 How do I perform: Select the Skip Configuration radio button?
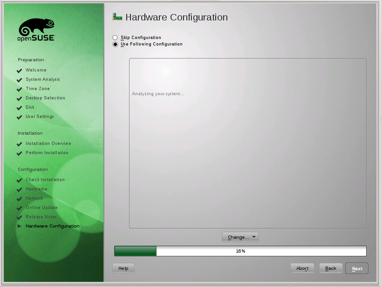(x=115, y=38)
